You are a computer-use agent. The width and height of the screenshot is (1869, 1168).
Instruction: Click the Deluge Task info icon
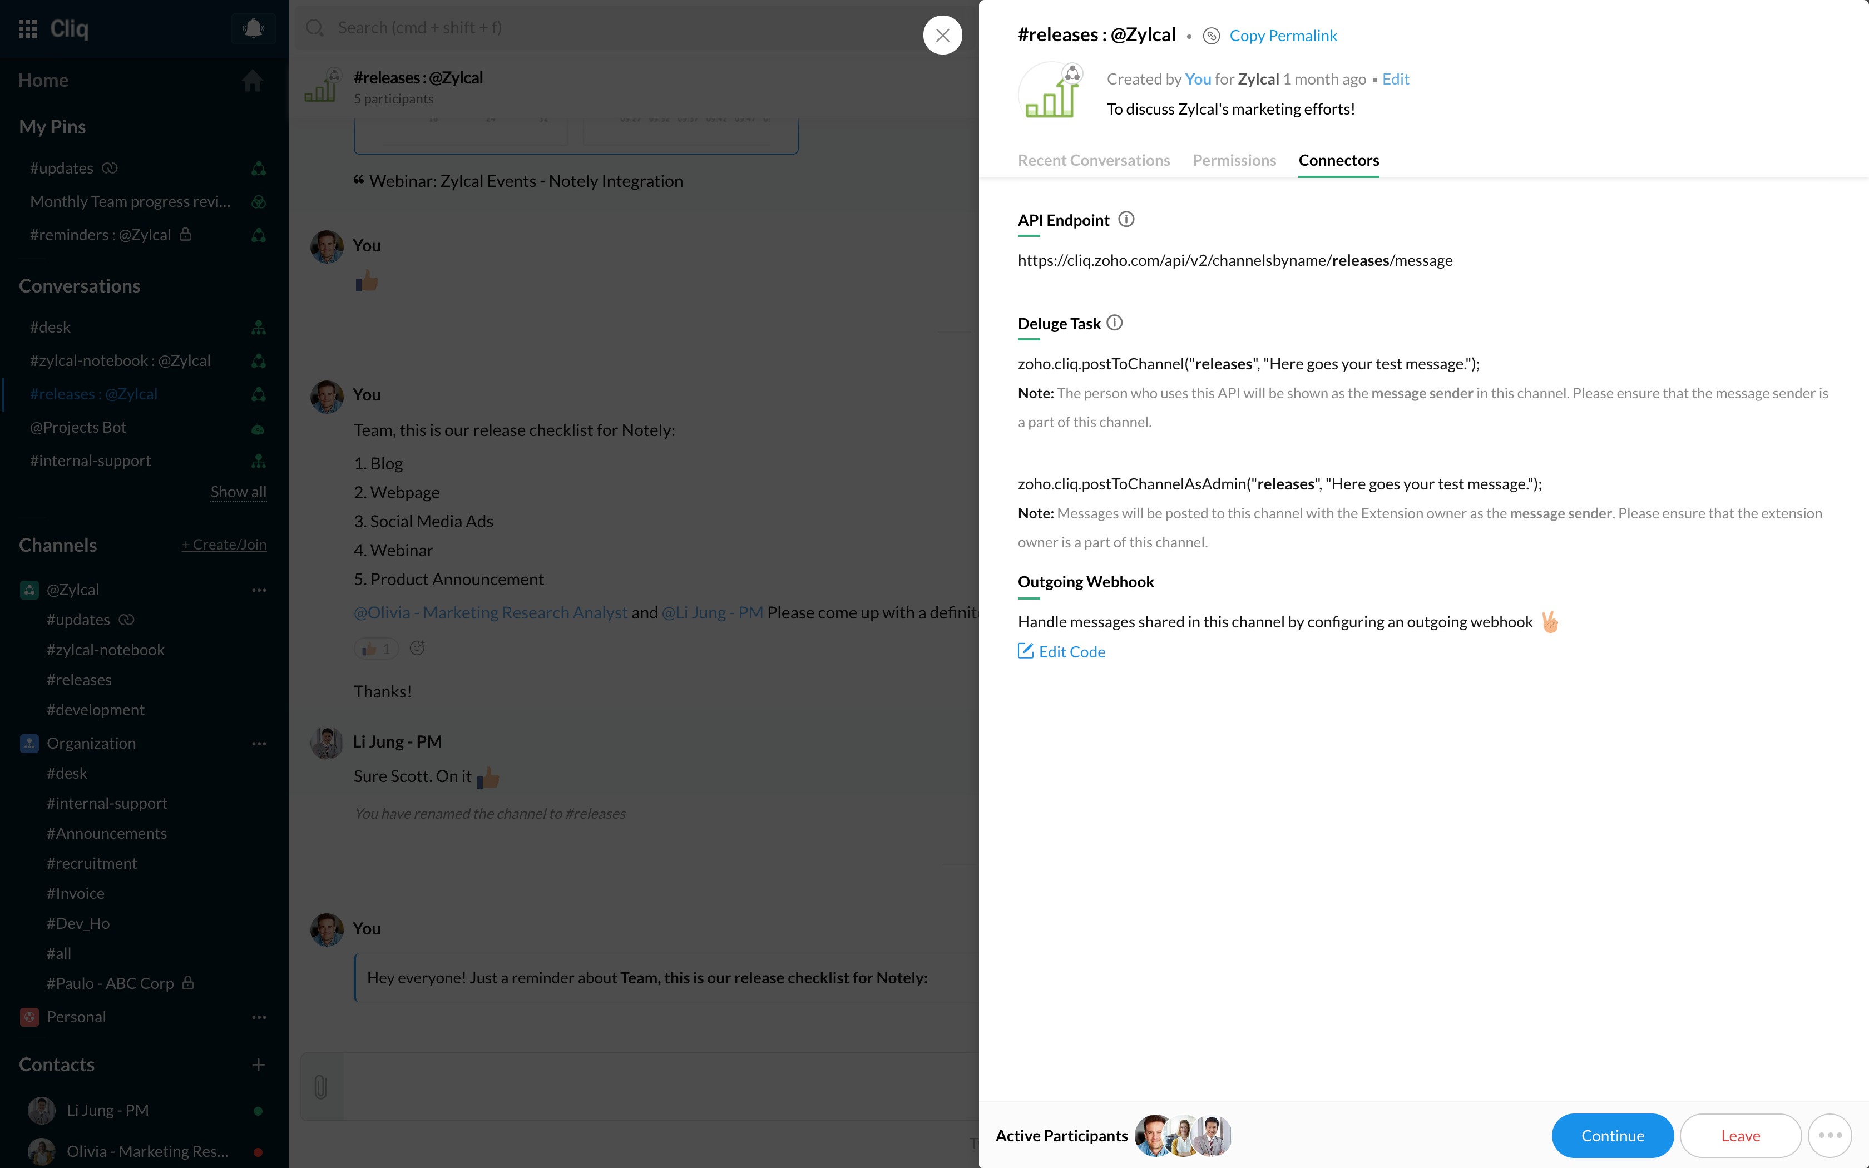1115,323
